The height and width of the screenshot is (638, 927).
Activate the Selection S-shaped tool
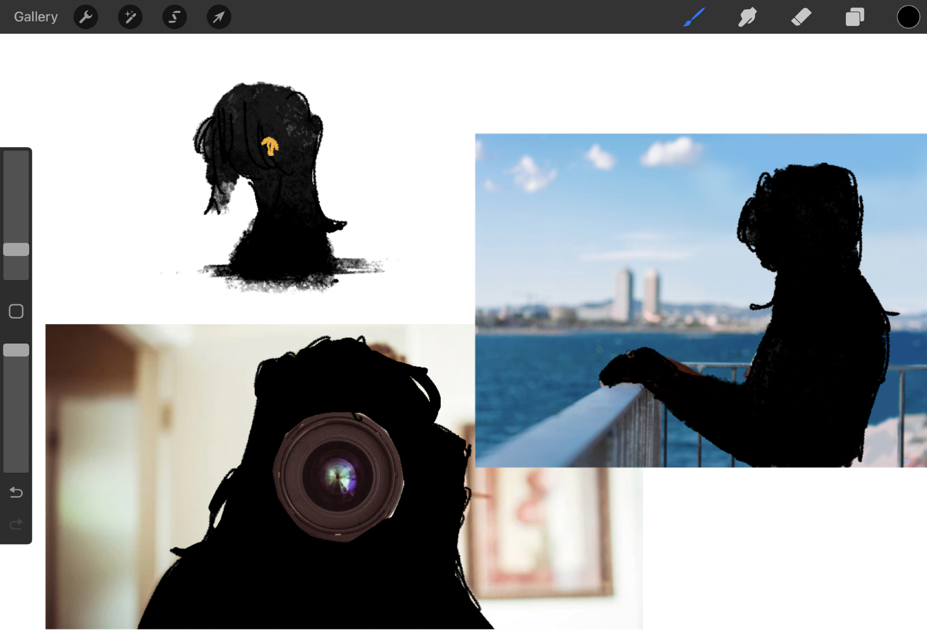click(174, 17)
